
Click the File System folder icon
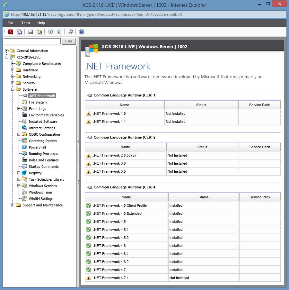click(24, 102)
